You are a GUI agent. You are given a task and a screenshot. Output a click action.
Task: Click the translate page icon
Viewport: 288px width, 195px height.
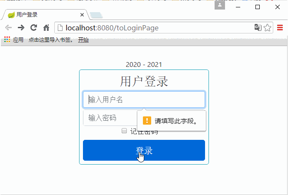click(x=258, y=28)
